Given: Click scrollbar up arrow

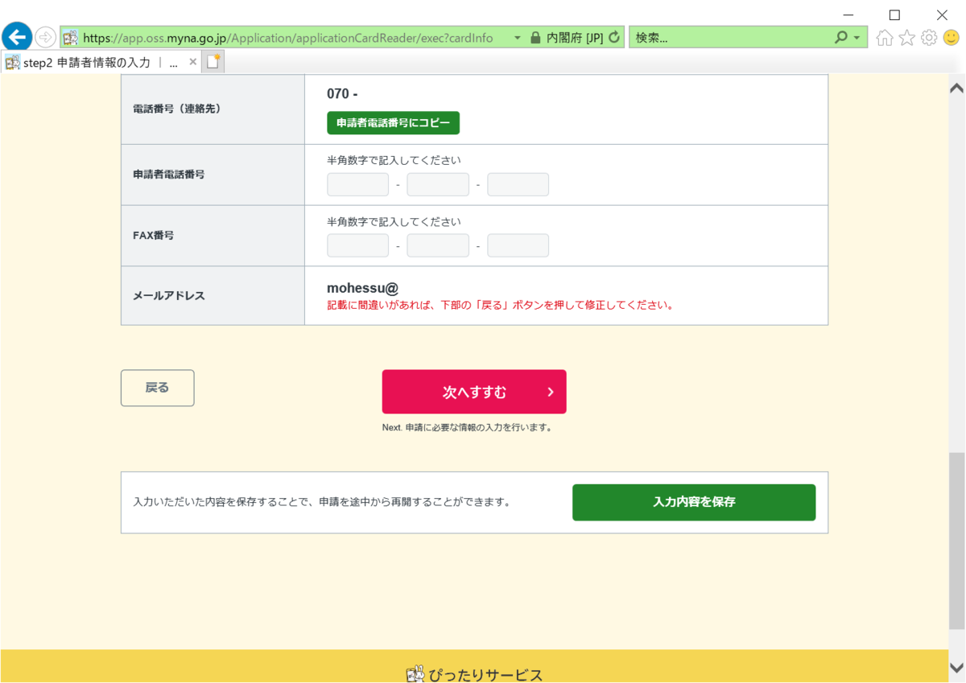Looking at the screenshot, I should [956, 87].
